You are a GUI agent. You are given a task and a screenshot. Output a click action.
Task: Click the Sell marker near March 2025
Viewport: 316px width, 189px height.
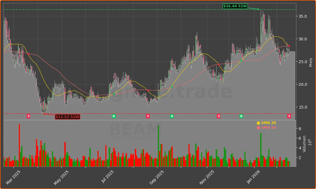pyautogui.click(x=28, y=116)
